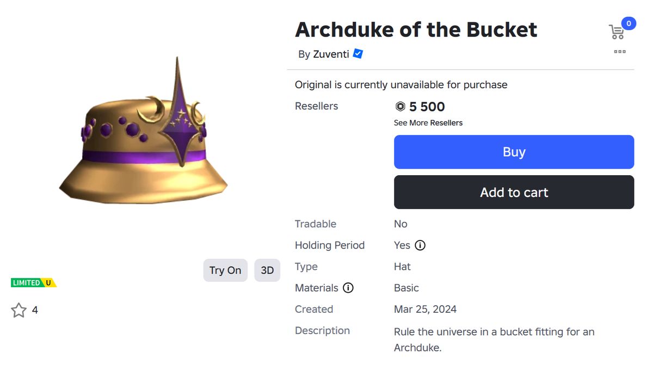Click the three-dots more options menu

click(620, 52)
